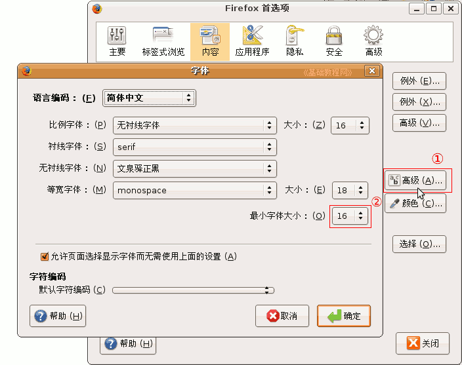Image resolution: width=462 pixels, height=365 pixels.
Task: Click the 大小： (E) label
Action: coord(305,189)
